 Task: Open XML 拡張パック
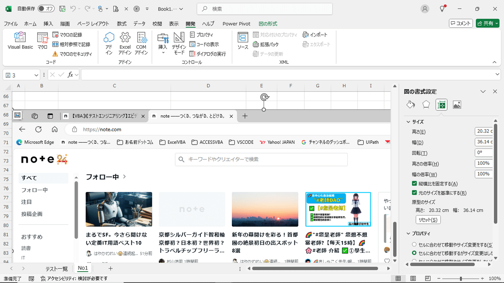tap(266, 44)
